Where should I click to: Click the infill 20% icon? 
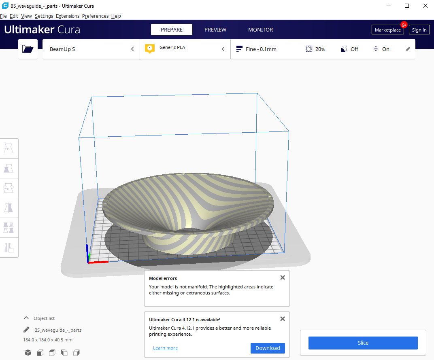point(309,49)
